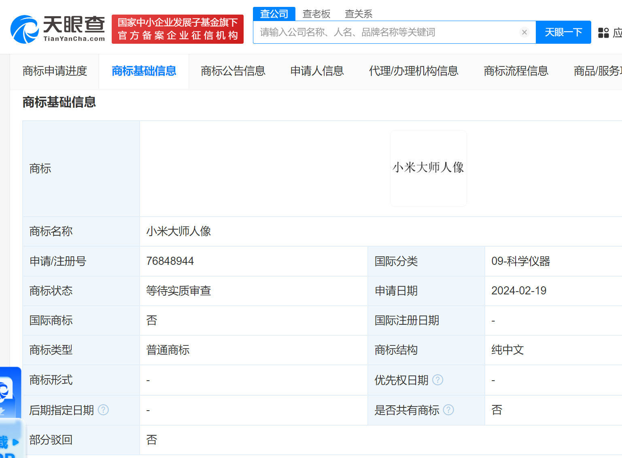Click the 天眼一下 search button
The width and height of the screenshot is (622, 458).
(563, 32)
